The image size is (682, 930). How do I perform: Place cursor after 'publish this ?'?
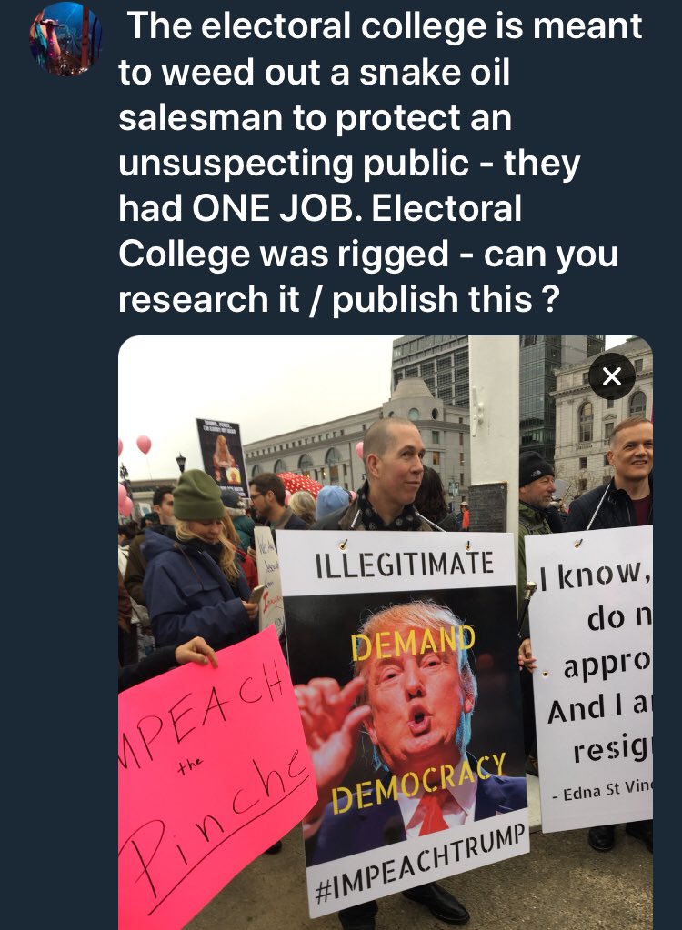click(x=561, y=299)
